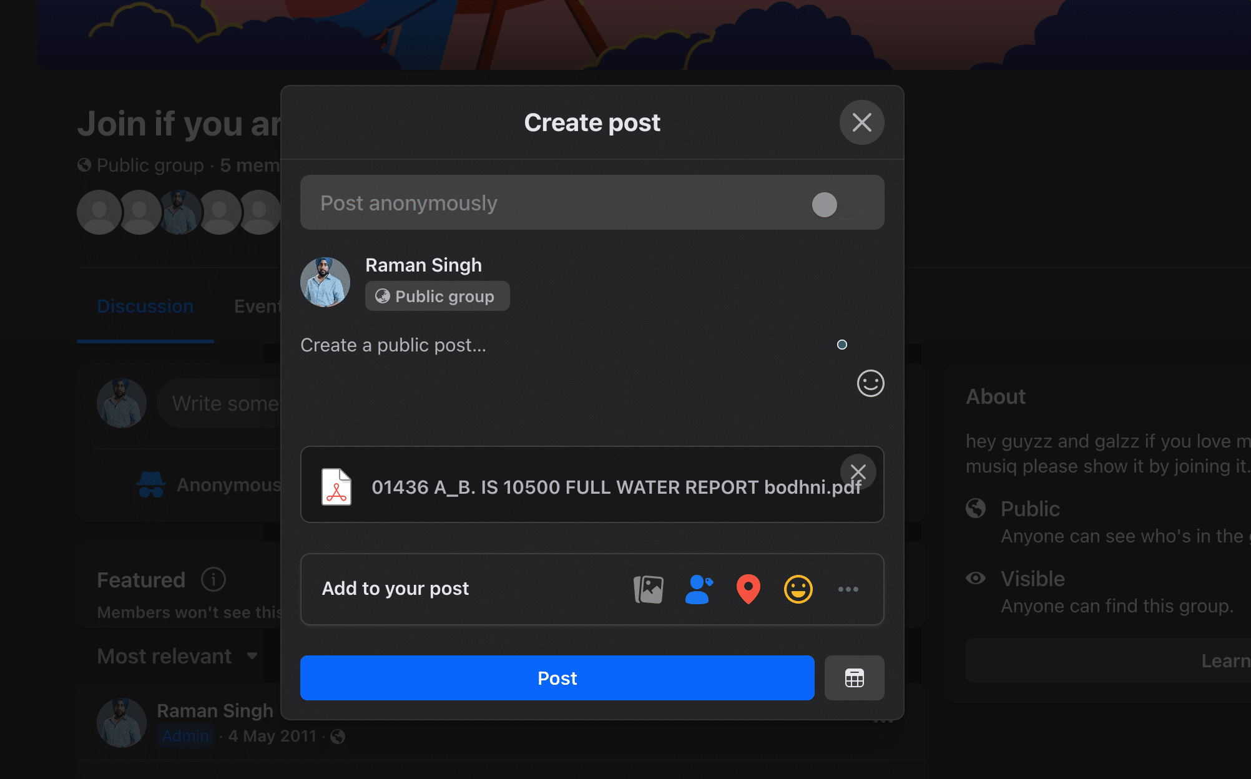Viewport: 1251px width, 779px height.
Task: Click the blue Post button
Action: 556,678
